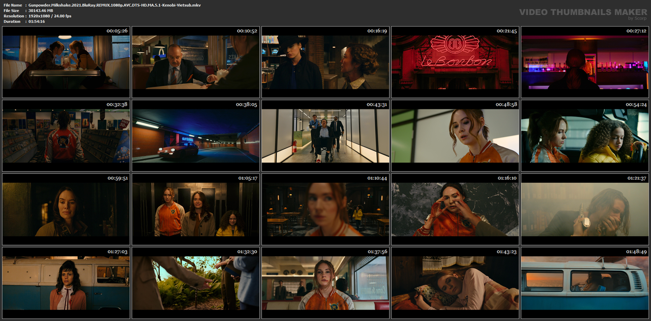Pick the parking garage car frame 00:38:05

(196, 136)
